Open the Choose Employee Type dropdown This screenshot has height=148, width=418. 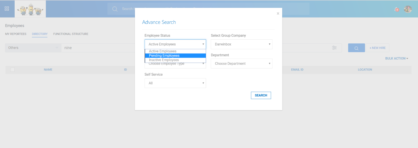[x=175, y=65]
